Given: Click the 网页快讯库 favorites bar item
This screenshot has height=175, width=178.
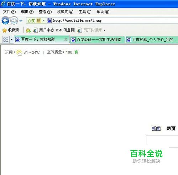Looking at the screenshot, I should click(x=91, y=30).
